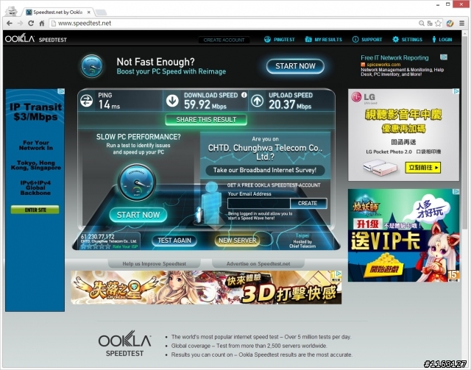Rate your ISP with the star icons
The height and width of the screenshot is (370, 471).
point(96,246)
